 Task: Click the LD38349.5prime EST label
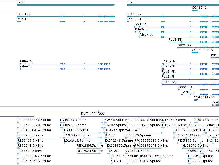(76, 135)
